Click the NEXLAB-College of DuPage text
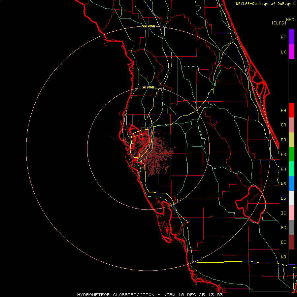Image resolution: width=297 pixels, height=297 pixels. (x=264, y=4)
